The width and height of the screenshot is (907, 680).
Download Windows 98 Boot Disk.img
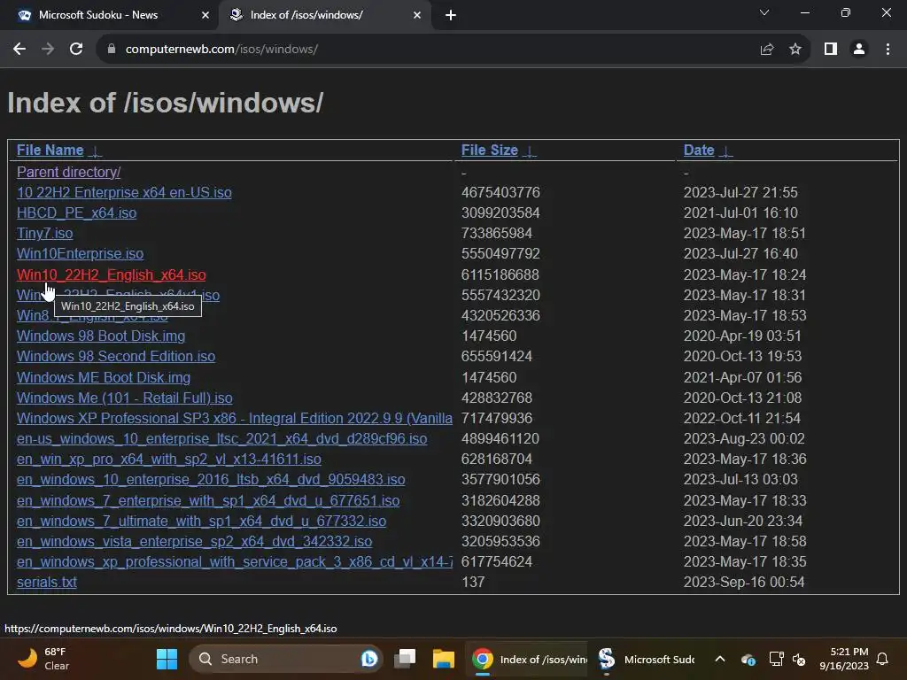click(101, 336)
